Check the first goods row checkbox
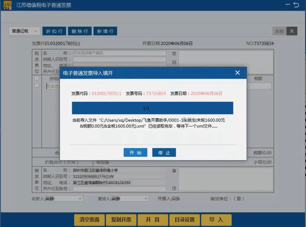This screenshot has width=306, height=227. click(37, 85)
